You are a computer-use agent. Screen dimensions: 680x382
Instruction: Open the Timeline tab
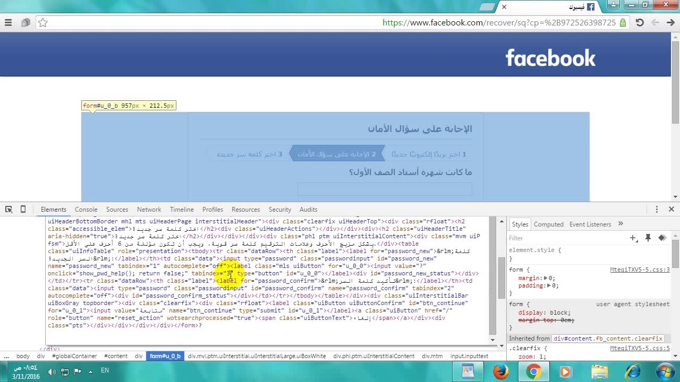182,209
